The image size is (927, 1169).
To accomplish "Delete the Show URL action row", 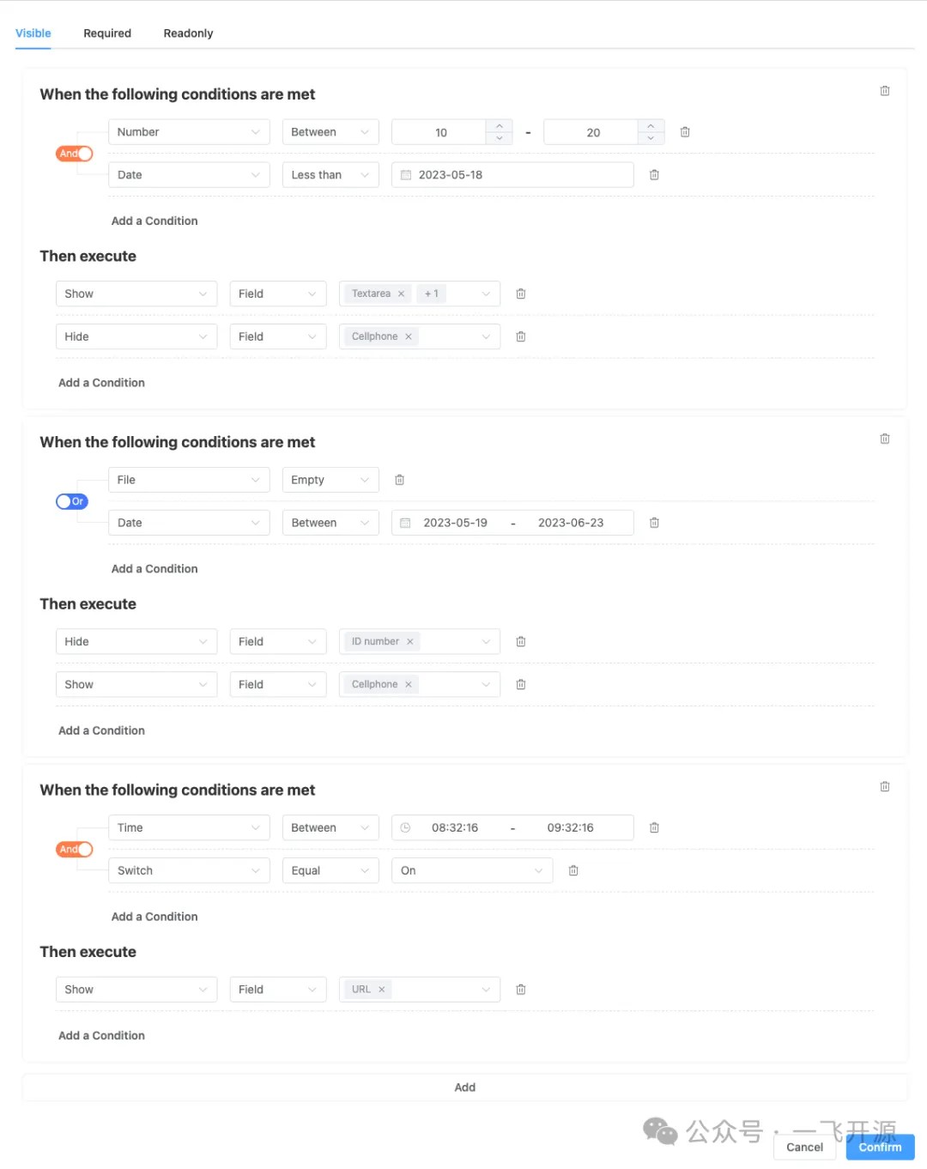I will 520,990.
